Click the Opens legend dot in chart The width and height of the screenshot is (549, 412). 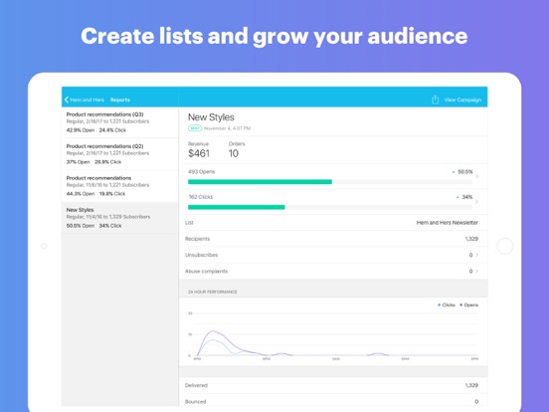point(461,305)
